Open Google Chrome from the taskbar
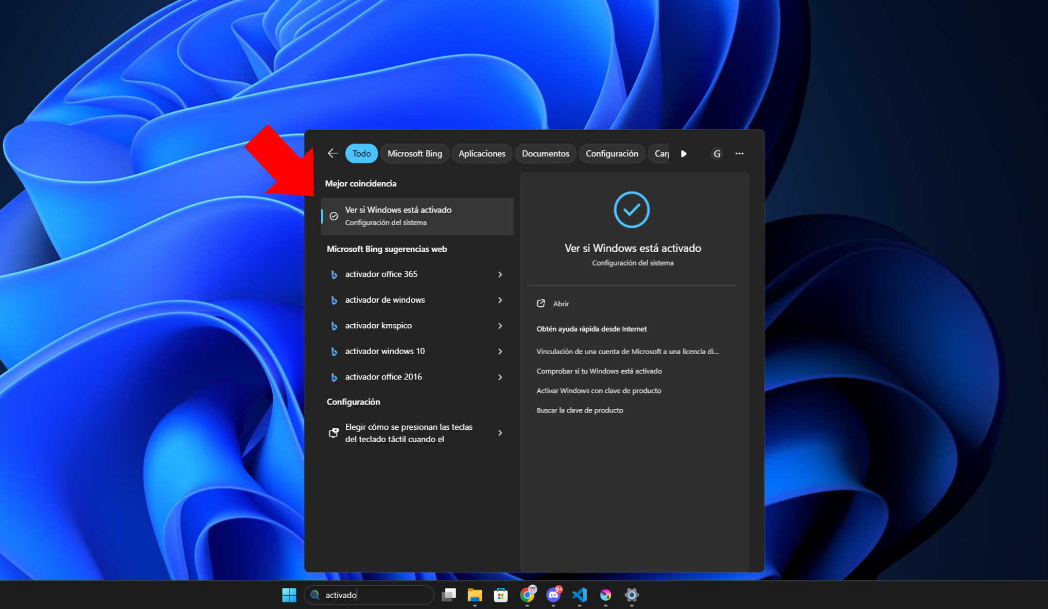This screenshot has width=1048, height=609. [527, 595]
